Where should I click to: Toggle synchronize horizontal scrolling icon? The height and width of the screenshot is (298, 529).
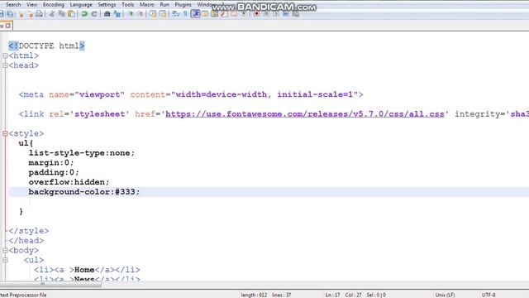163,14
